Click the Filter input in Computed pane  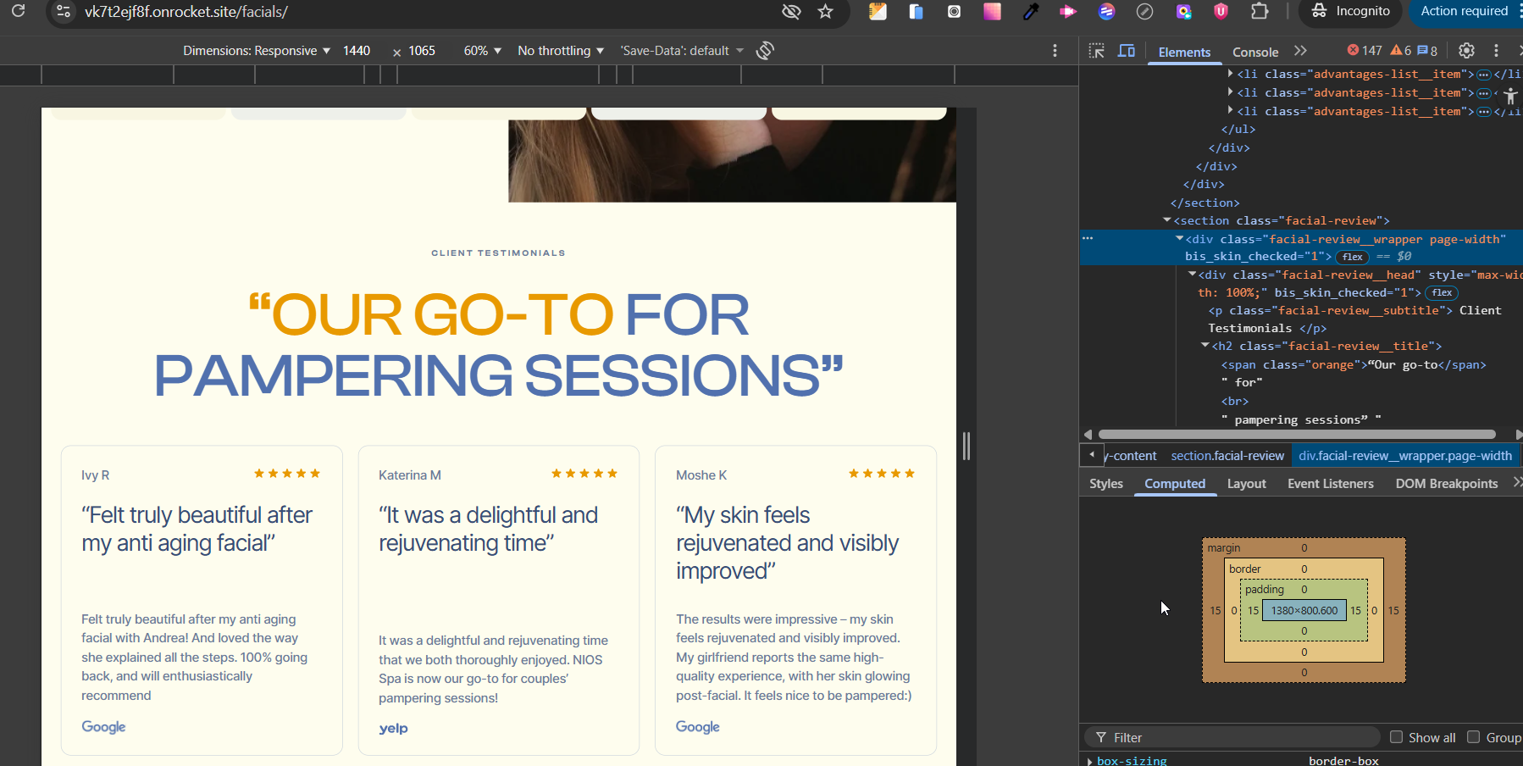1237,737
